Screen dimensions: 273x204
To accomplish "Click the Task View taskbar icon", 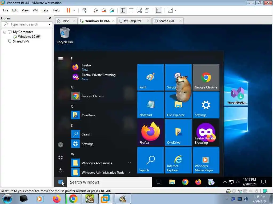I will click(159, 182).
